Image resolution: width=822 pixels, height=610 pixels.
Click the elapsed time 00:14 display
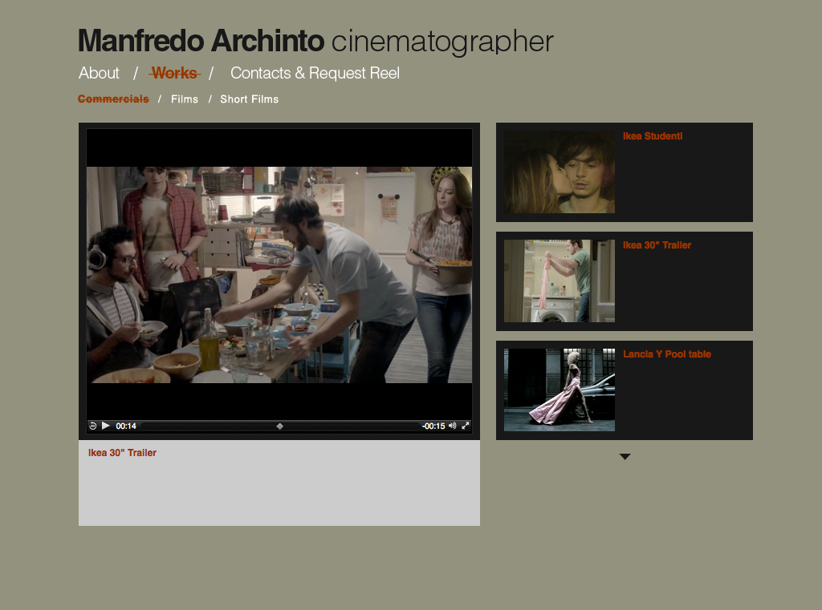126,426
